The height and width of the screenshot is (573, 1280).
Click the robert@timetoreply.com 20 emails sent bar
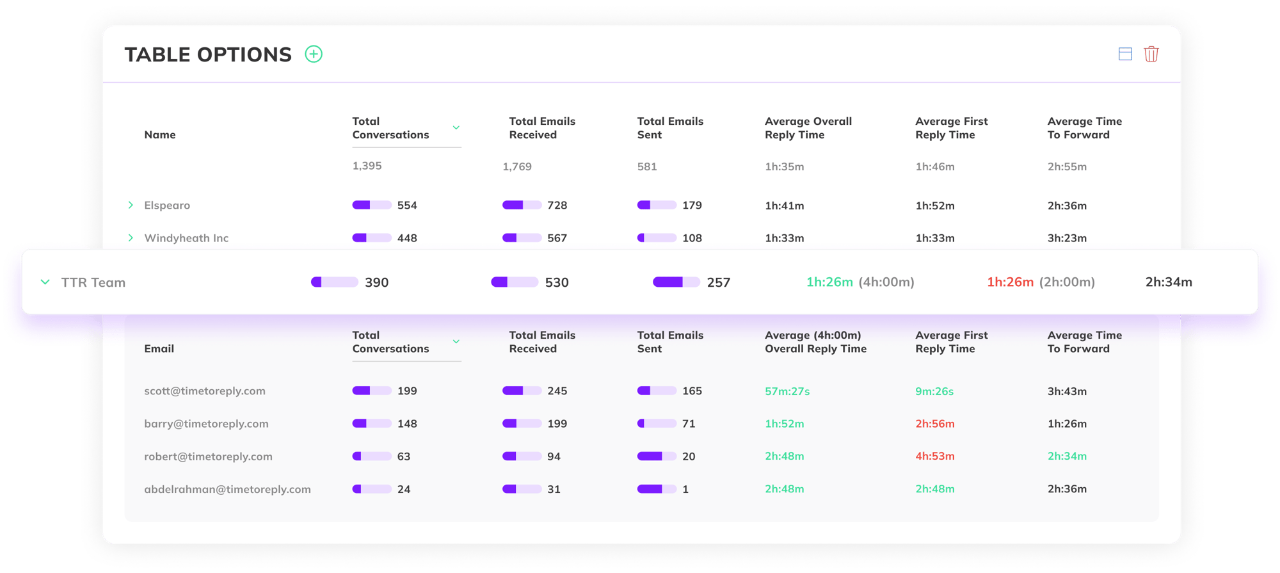pos(657,456)
